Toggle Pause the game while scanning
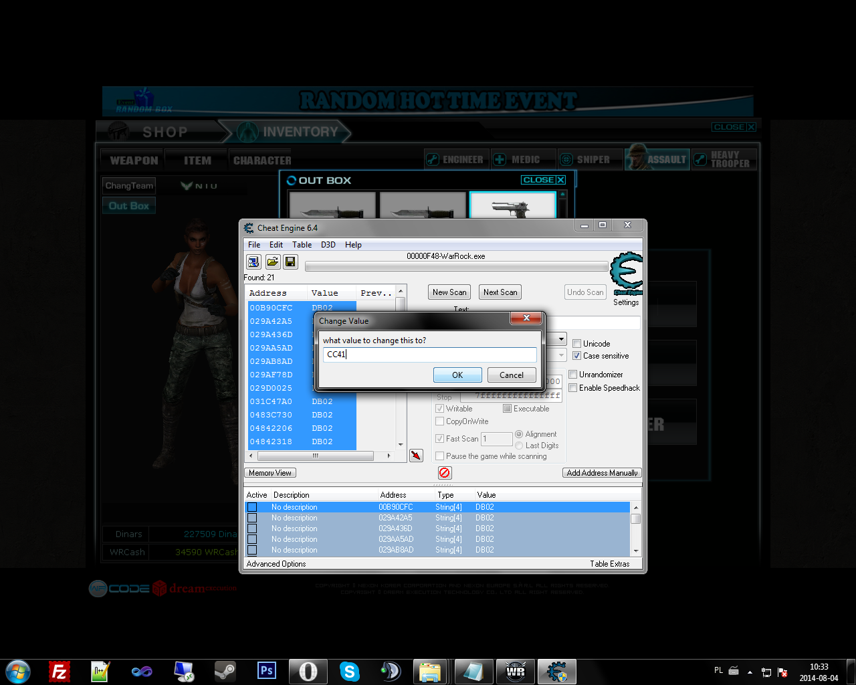This screenshot has width=856, height=685. pos(439,456)
